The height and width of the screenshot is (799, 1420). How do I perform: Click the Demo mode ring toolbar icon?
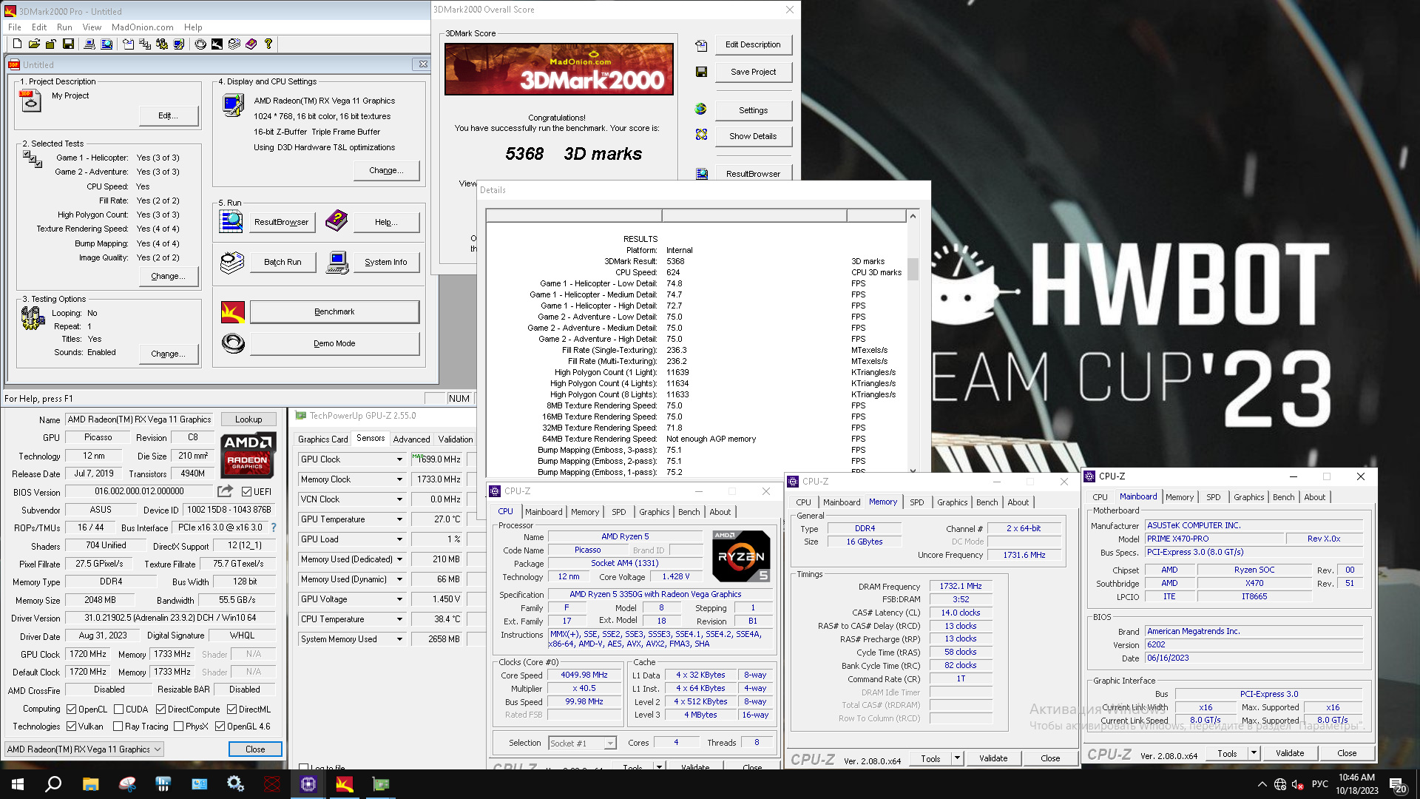[x=200, y=44]
